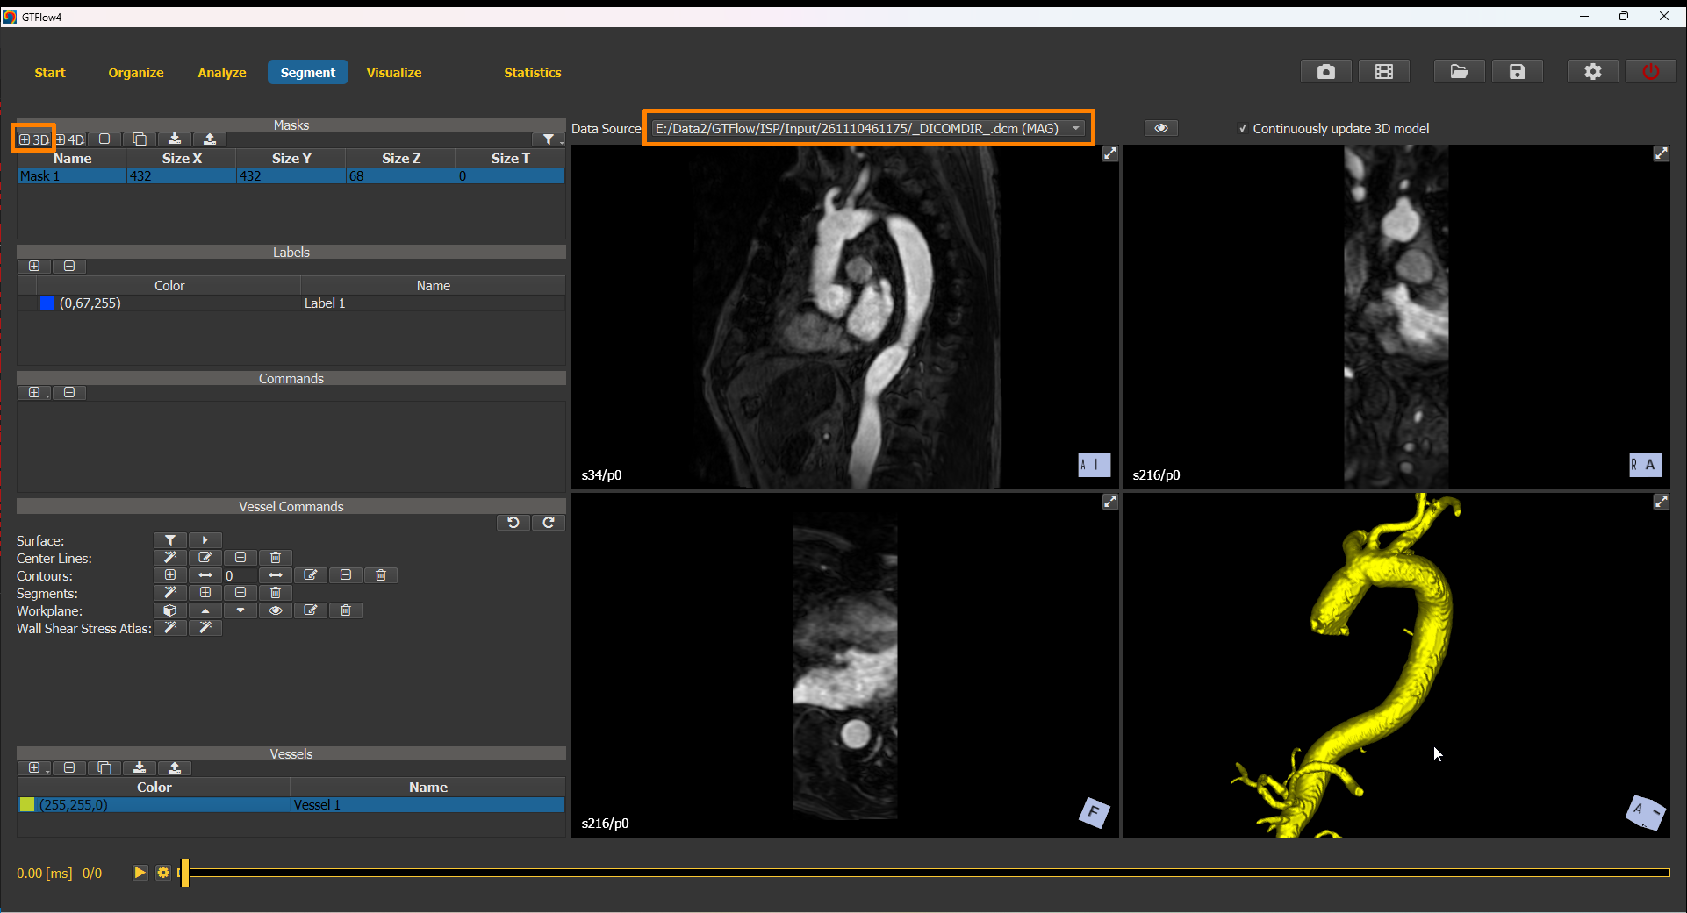1687x913 pixels.
Task: Delete all center lines with trash icon
Action: (x=276, y=558)
